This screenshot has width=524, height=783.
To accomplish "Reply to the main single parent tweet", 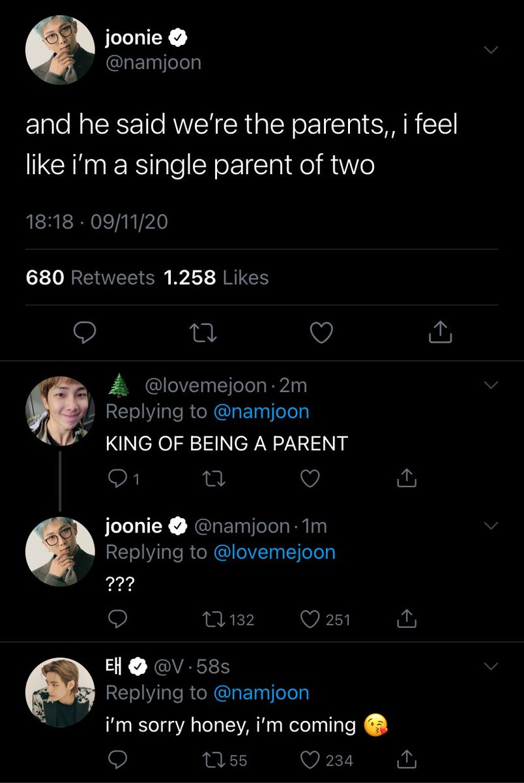I will pos(84,333).
